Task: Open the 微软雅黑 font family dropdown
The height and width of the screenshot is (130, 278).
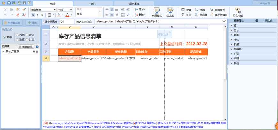Action: [55, 10]
